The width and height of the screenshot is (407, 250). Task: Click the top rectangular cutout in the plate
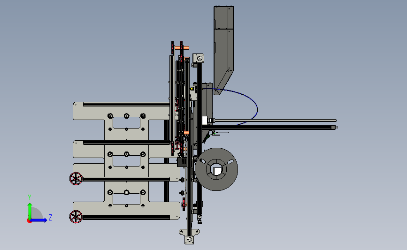(x=126, y=123)
